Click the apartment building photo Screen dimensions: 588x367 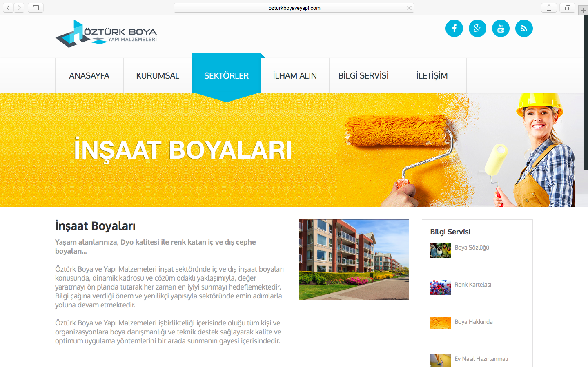[x=354, y=260]
